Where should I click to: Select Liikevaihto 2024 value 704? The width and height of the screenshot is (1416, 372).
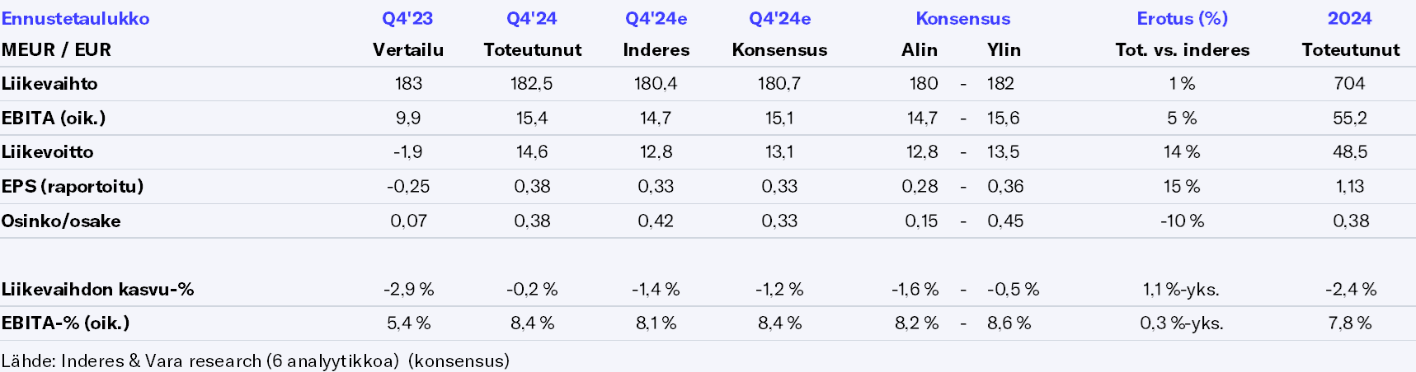[1349, 83]
